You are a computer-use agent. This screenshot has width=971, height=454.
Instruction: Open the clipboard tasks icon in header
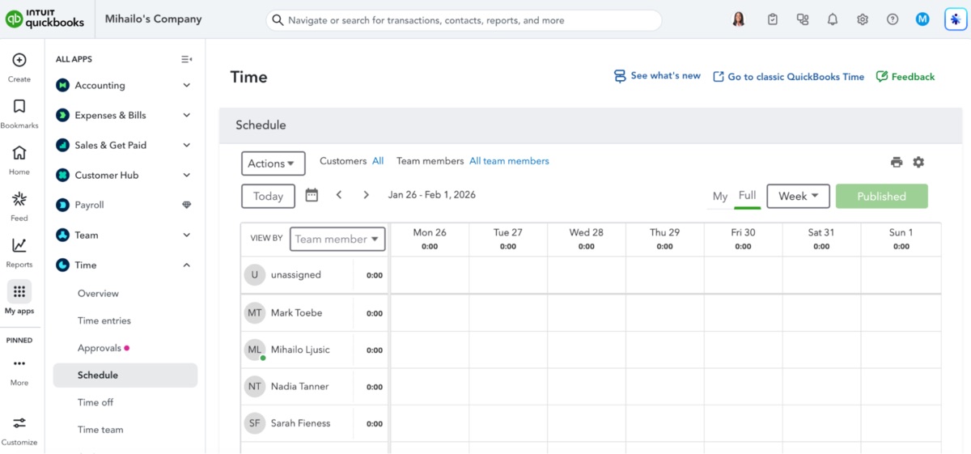coord(773,19)
